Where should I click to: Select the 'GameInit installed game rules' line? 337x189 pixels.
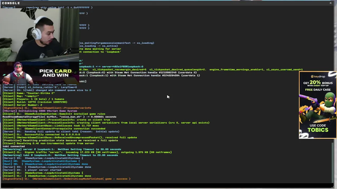click(x=54, y=114)
